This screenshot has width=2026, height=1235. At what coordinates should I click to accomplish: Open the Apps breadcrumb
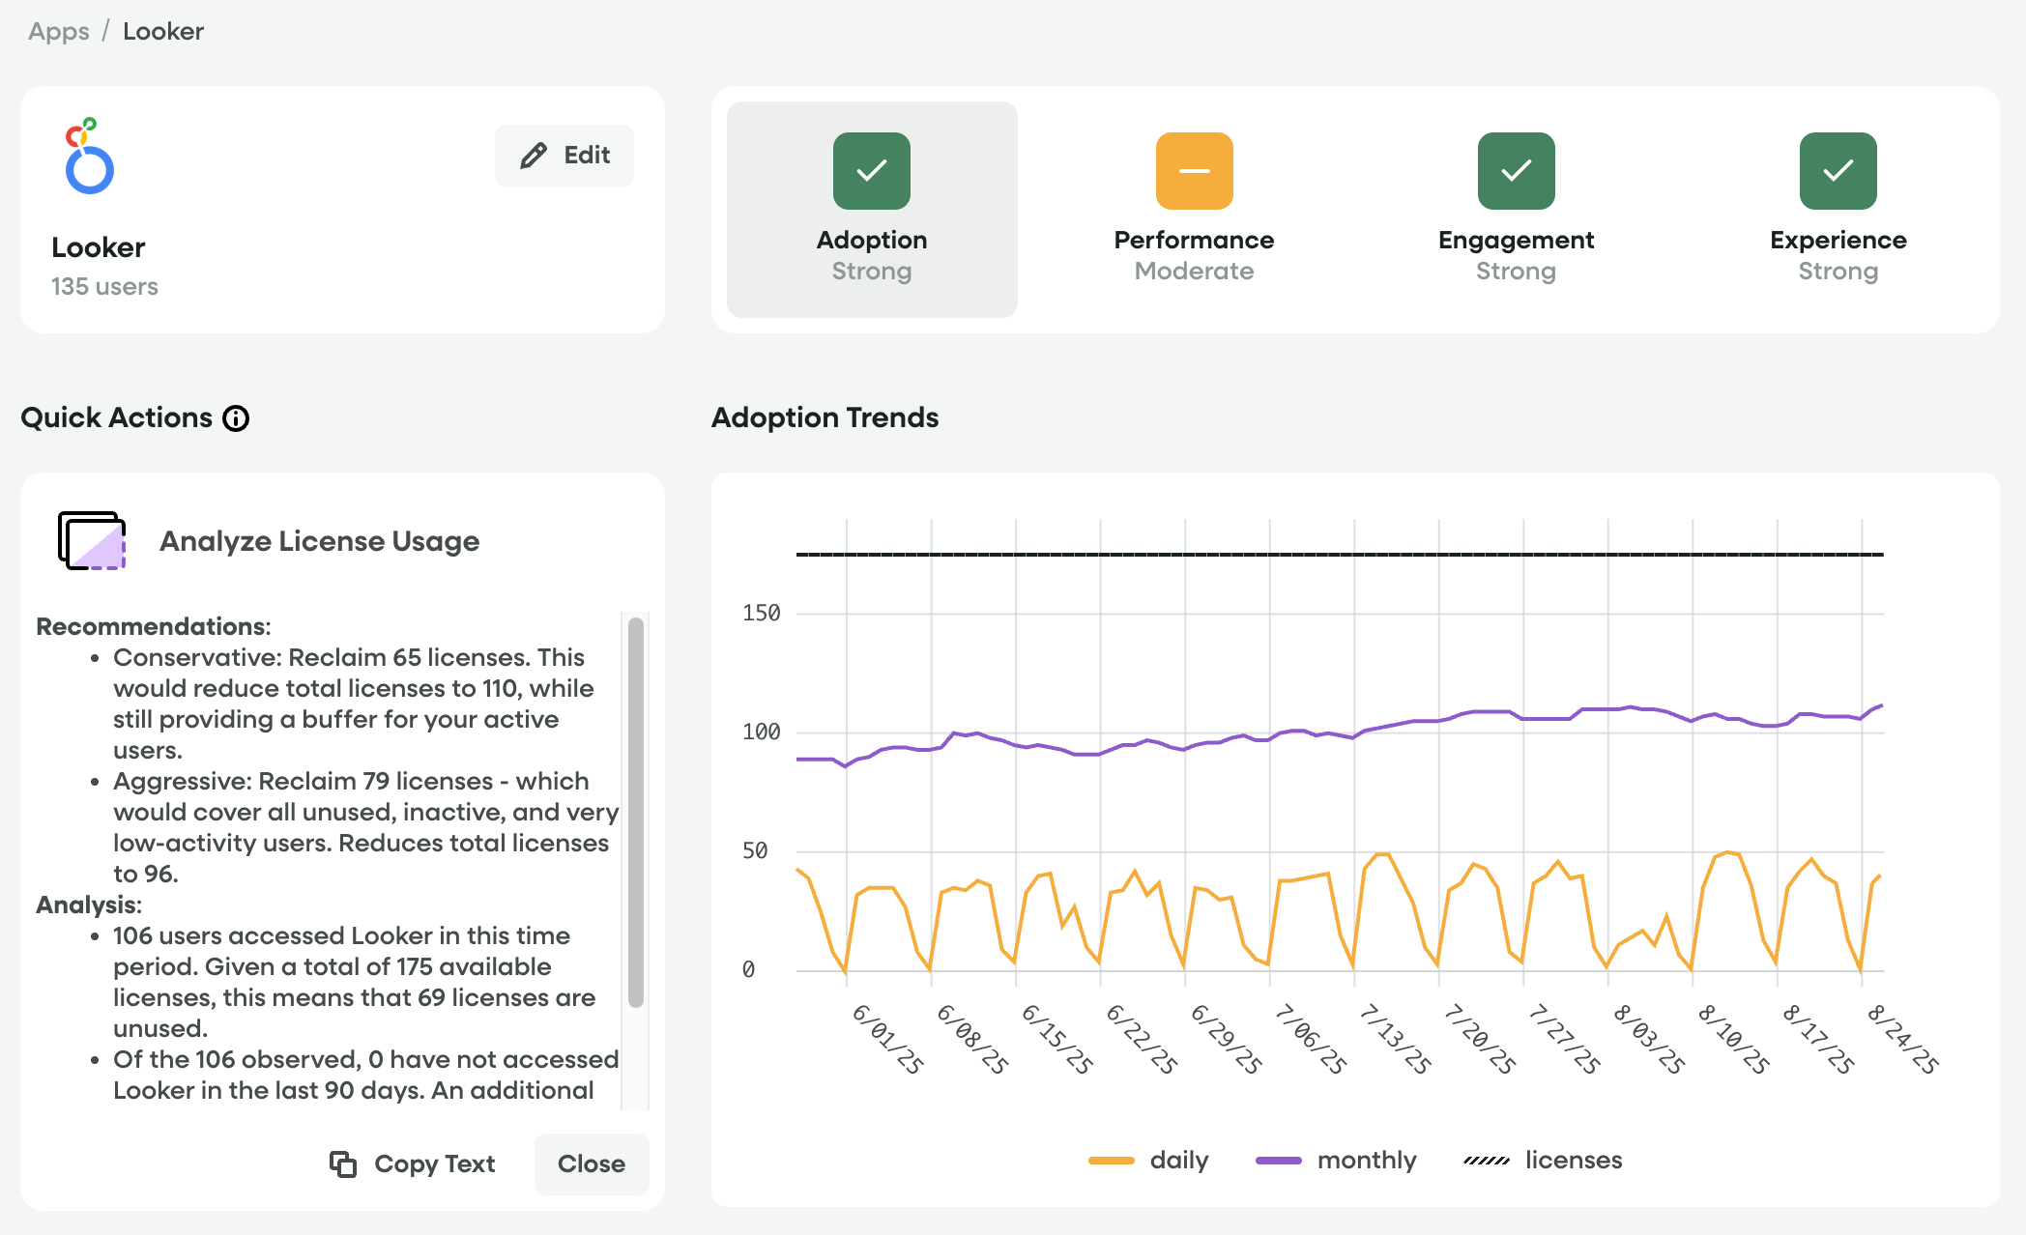coord(57,31)
